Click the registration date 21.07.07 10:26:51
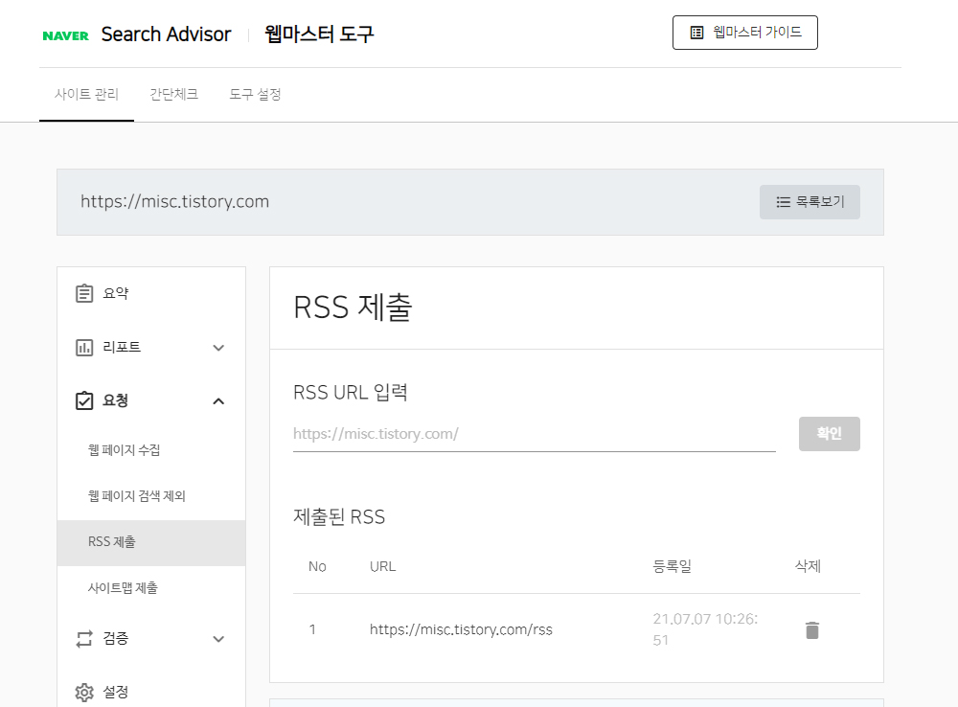 tap(705, 629)
